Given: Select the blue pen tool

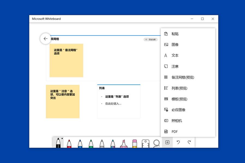Looking at the screenshot, I should [x=80, y=143].
